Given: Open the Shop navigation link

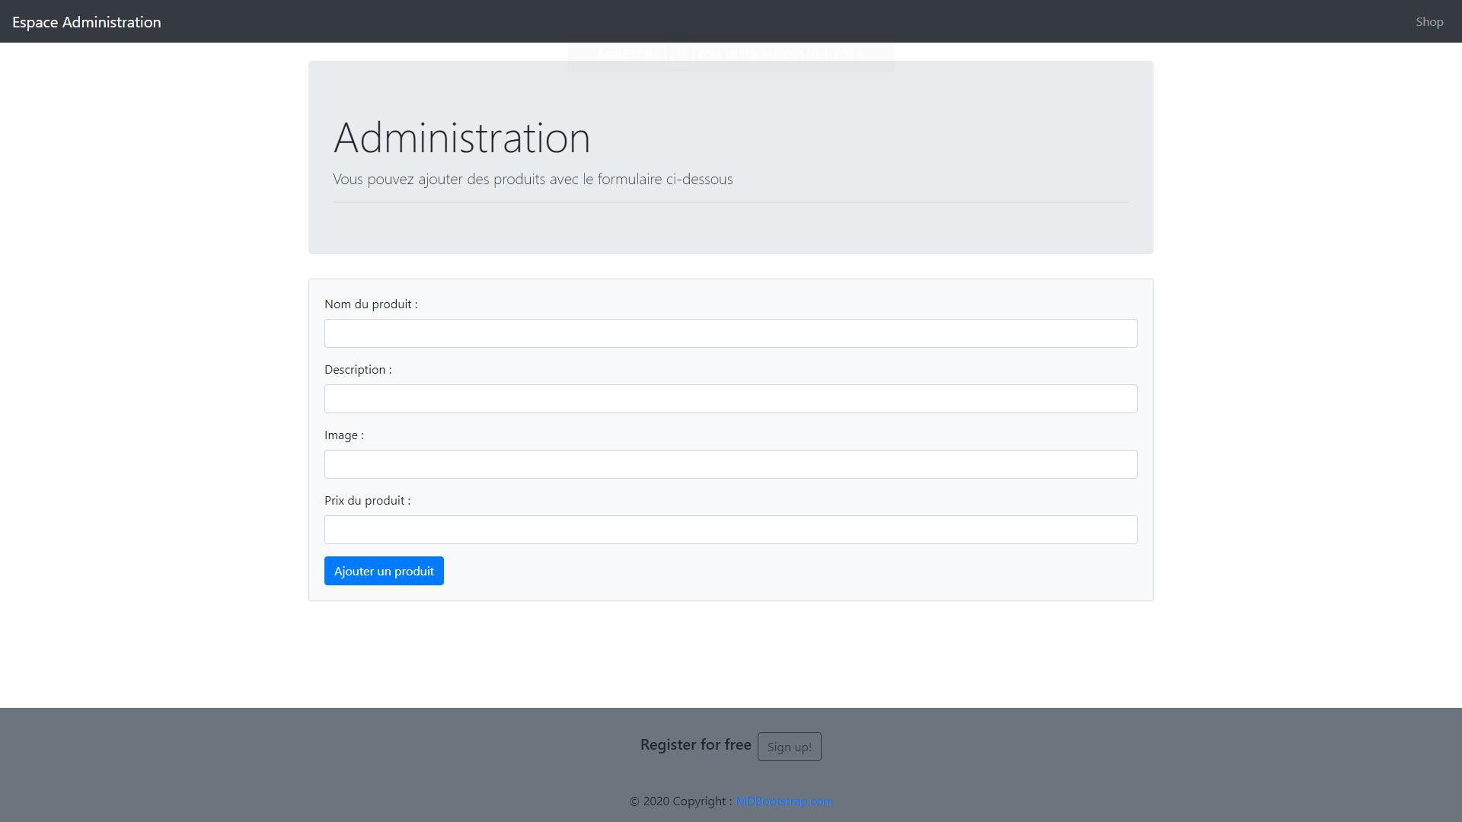Looking at the screenshot, I should click(x=1428, y=22).
